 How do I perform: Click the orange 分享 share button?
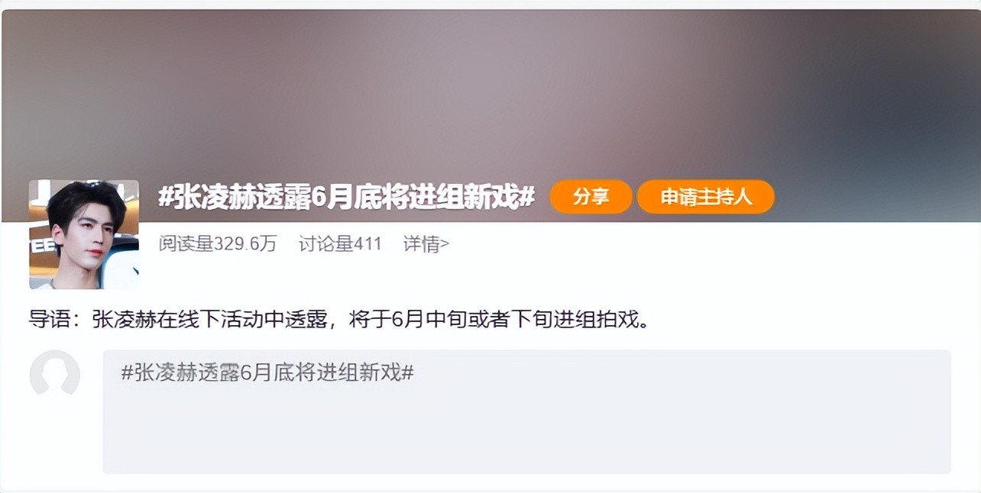[591, 197]
